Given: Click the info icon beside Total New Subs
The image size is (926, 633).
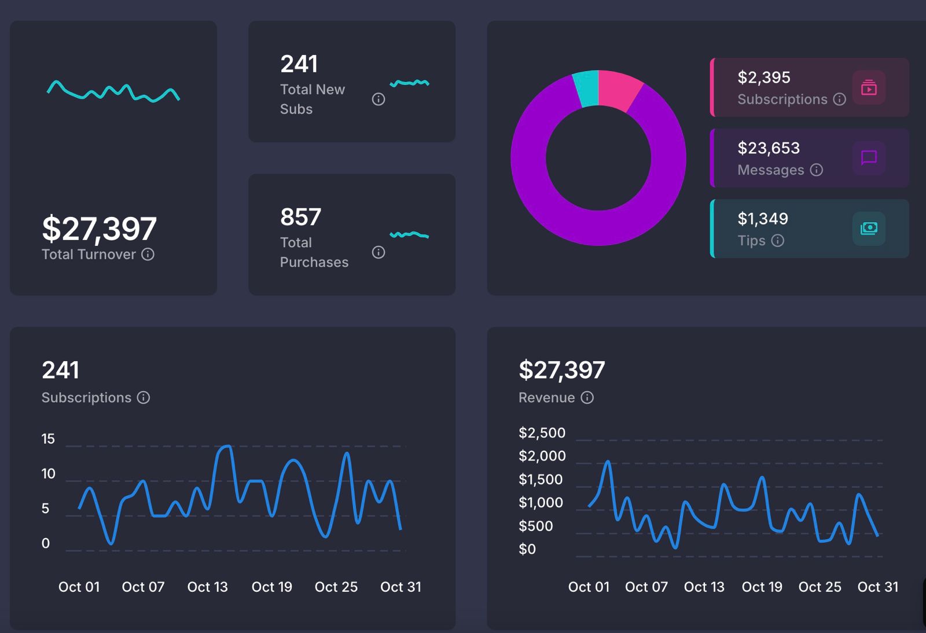Looking at the screenshot, I should pos(379,99).
